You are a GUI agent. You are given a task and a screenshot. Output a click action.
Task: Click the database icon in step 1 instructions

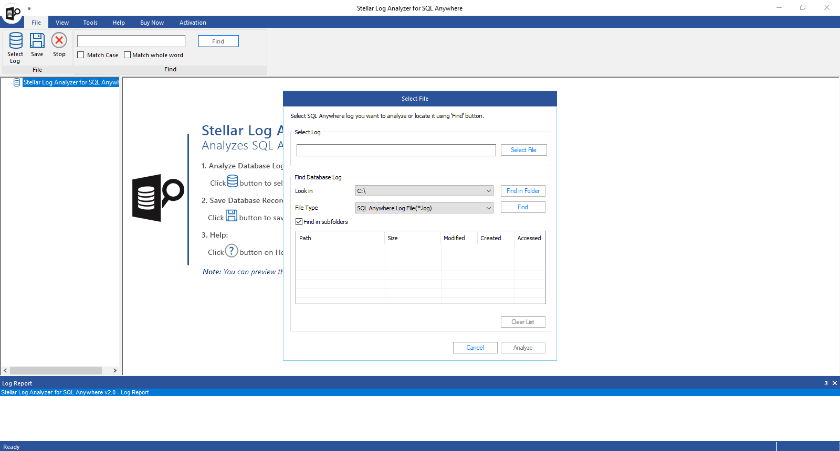(x=233, y=181)
